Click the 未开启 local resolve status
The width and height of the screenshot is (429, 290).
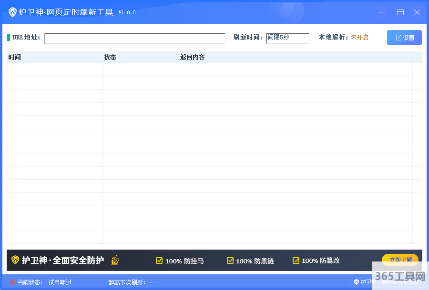coord(359,38)
